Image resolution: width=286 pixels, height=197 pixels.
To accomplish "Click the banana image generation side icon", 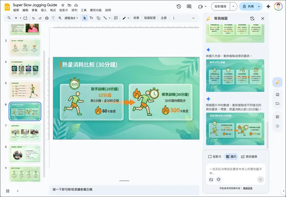I will click(277, 82).
